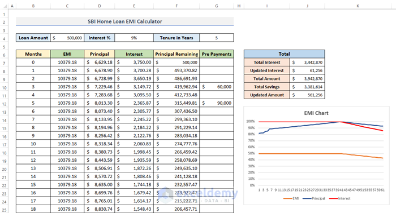The image size is (396, 213).
Task: Click the Tenure in Years label cell
Action: [x=177, y=38]
